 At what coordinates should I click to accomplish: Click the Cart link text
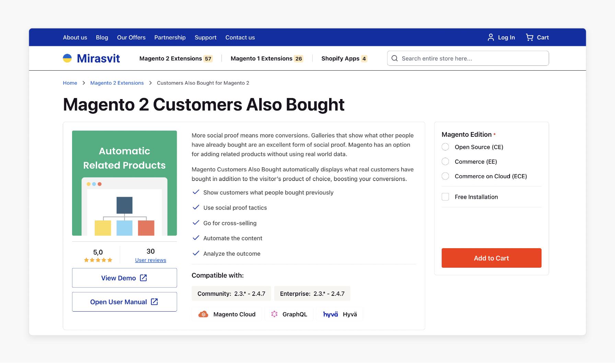click(543, 37)
